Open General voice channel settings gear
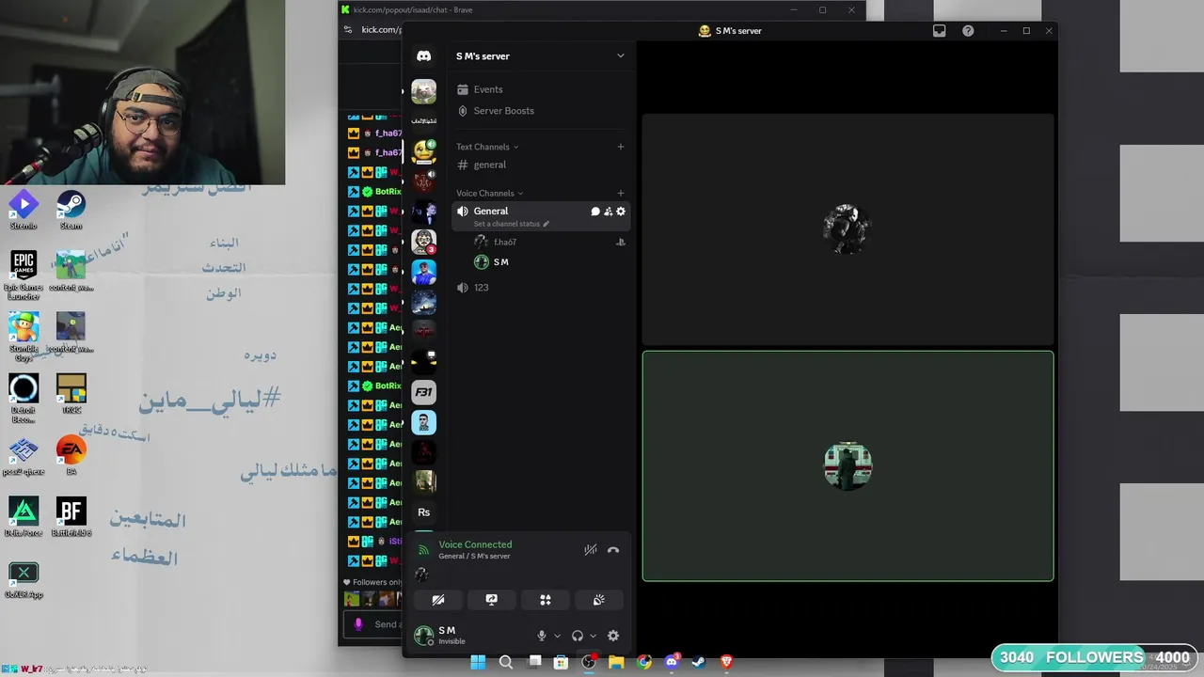The image size is (1204, 677). coord(621,212)
